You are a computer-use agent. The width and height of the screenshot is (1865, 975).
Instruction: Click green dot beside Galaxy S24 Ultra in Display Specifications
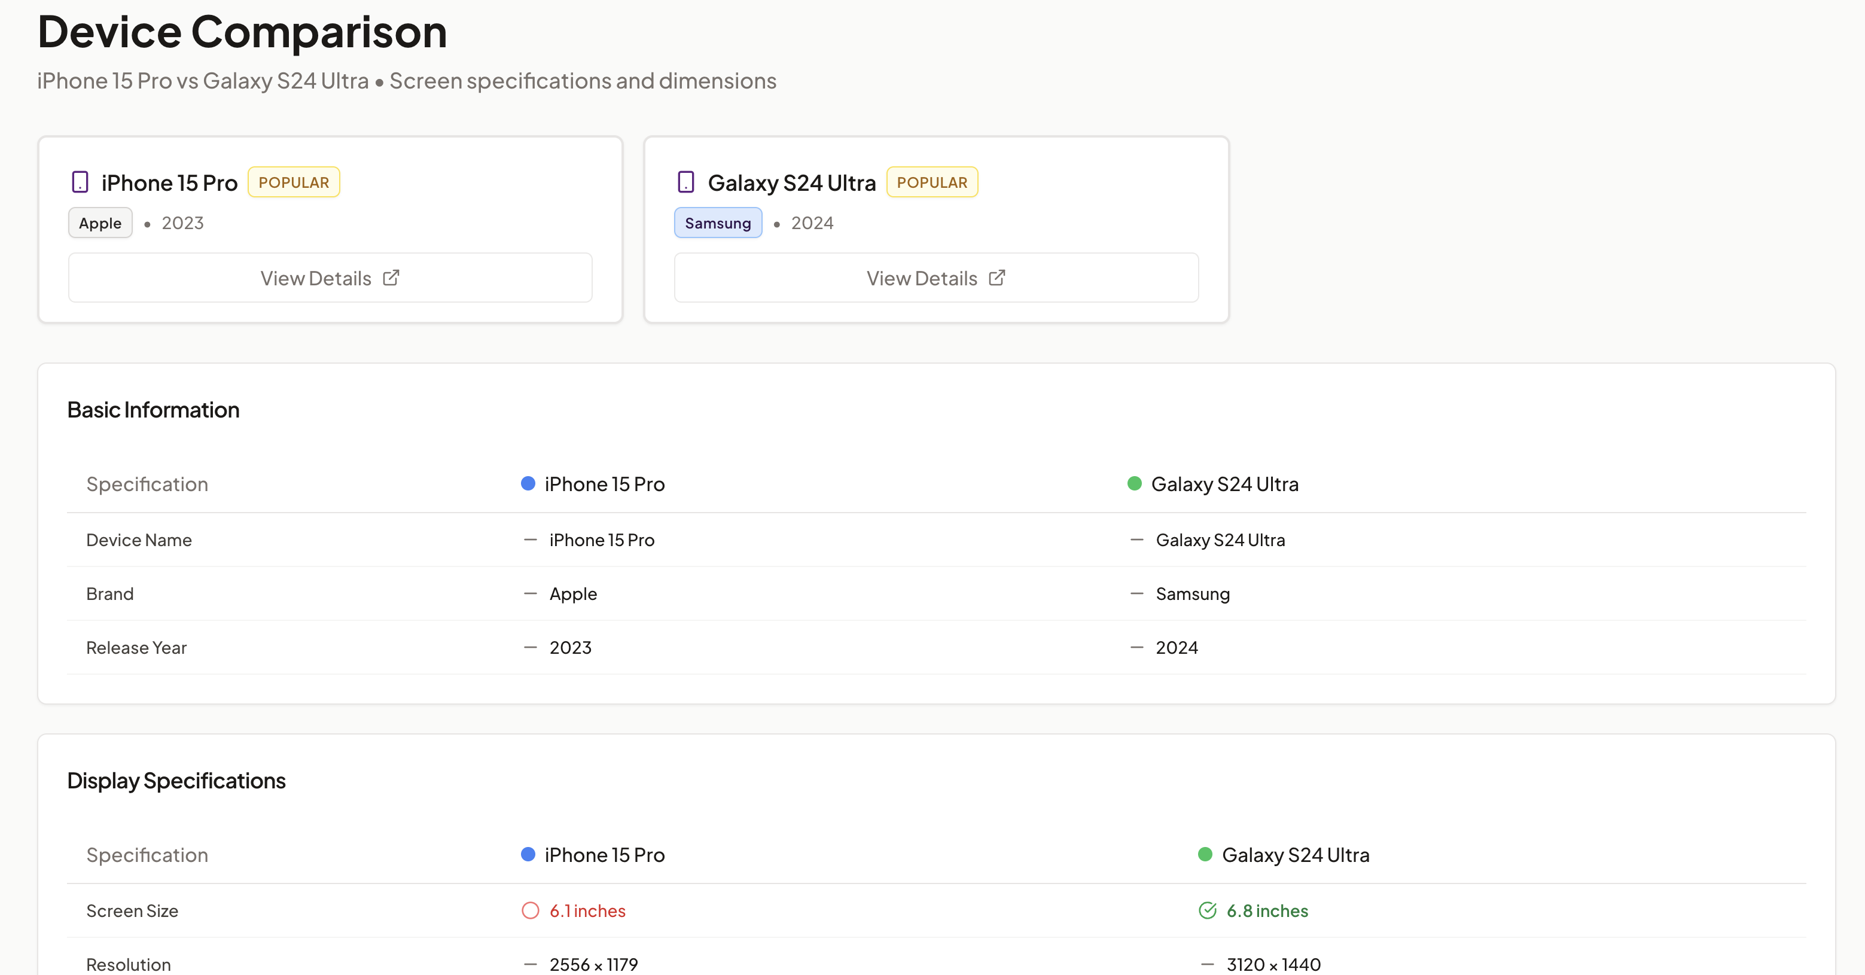point(1205,854)
